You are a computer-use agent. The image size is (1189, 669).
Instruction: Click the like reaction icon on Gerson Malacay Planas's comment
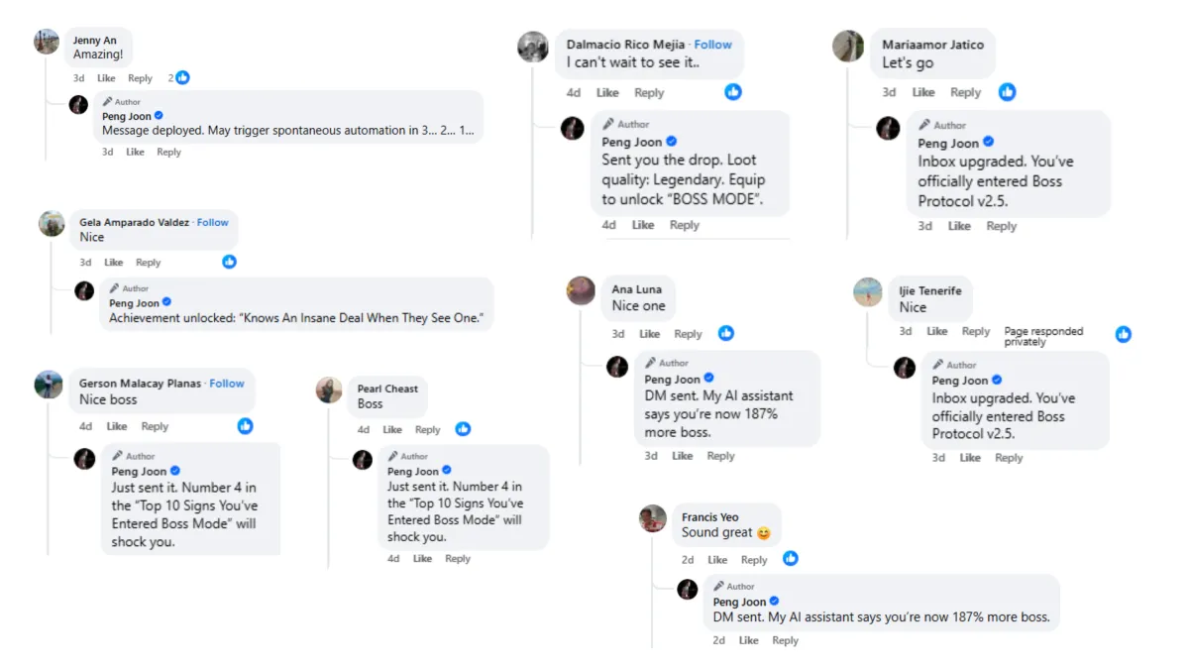[x=245, y=426]
